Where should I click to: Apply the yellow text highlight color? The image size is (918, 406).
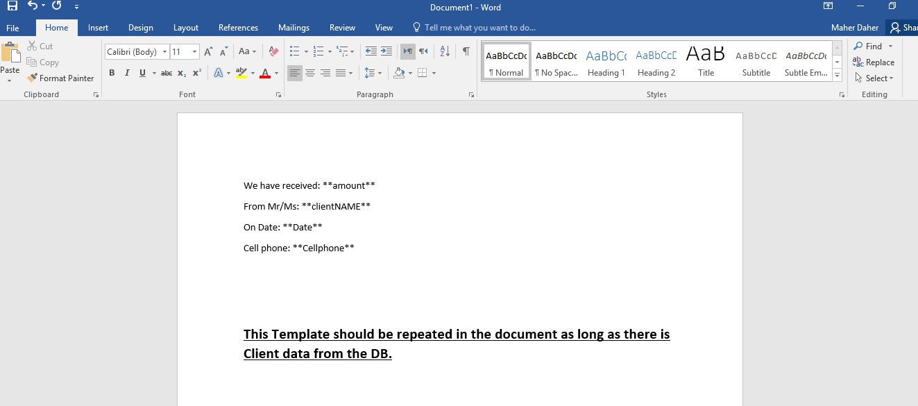point(241,73)
